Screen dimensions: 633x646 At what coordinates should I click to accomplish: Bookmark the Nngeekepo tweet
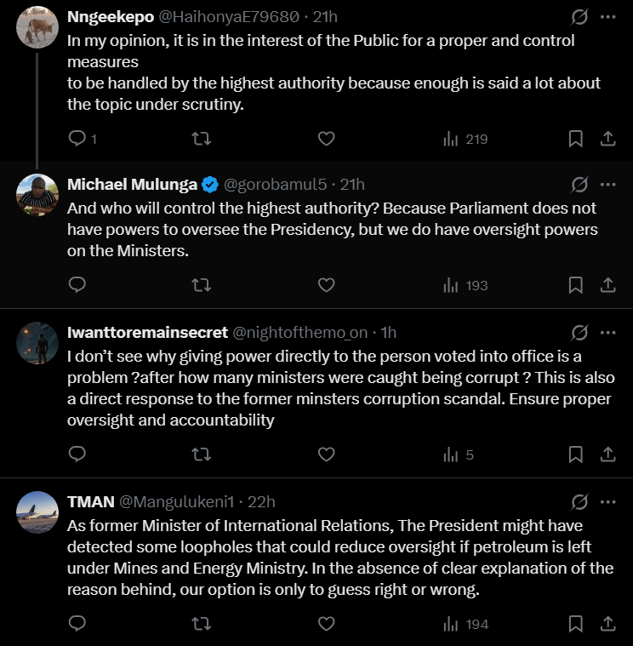[575, 139]
